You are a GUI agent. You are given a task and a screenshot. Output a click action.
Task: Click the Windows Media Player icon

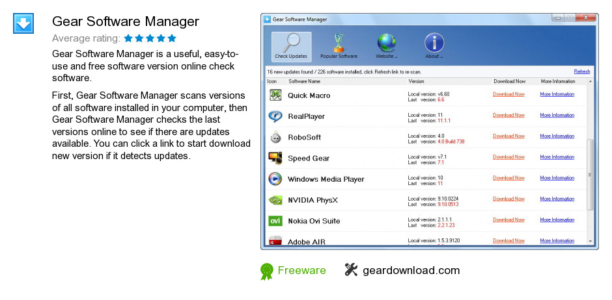point(275,179)
